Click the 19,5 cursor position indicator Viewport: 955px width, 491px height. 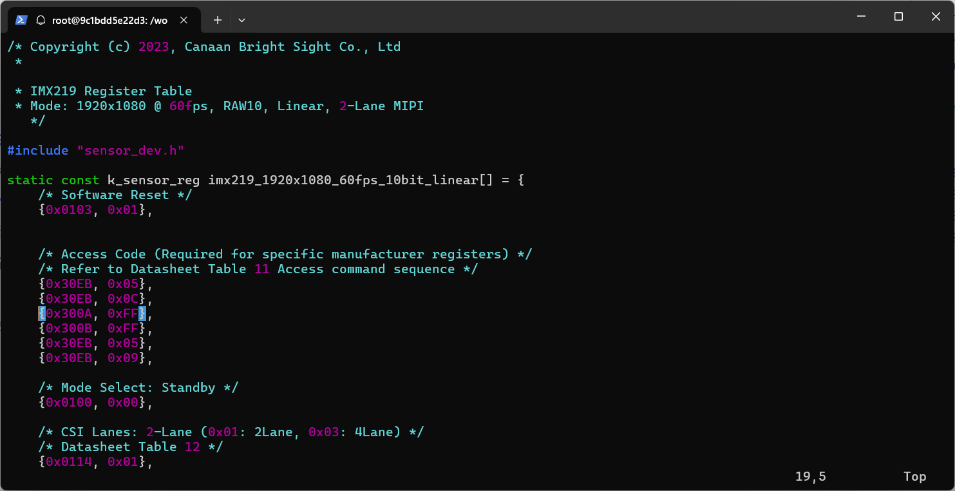810,476
